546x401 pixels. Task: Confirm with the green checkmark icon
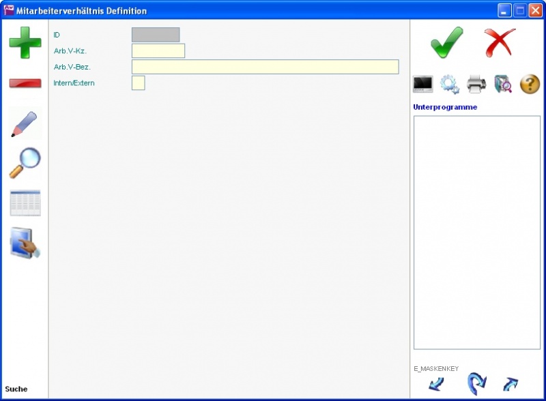(x=447, y=43)
